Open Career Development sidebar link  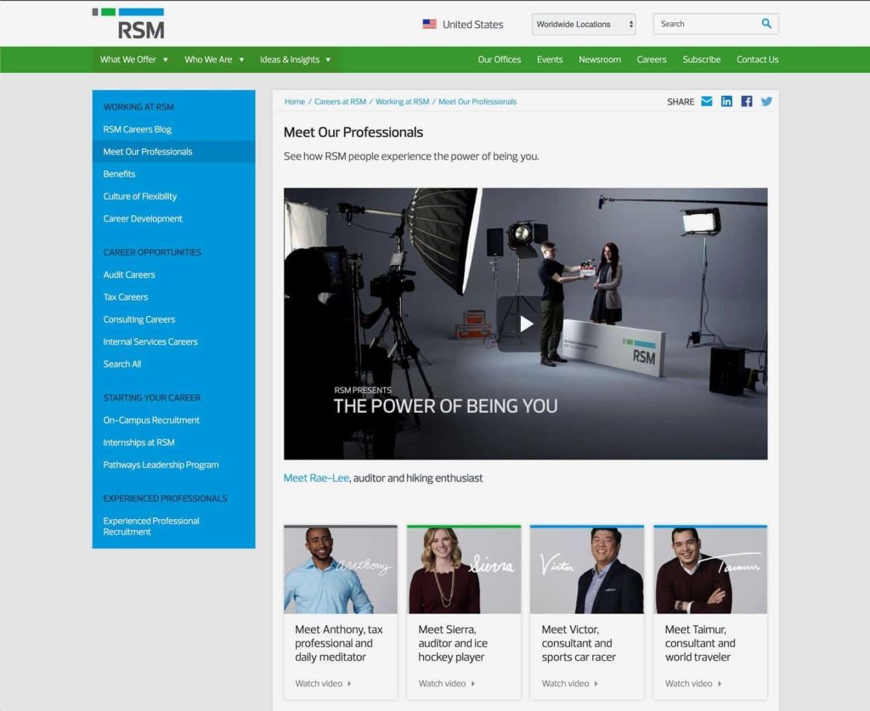(143, 218)
